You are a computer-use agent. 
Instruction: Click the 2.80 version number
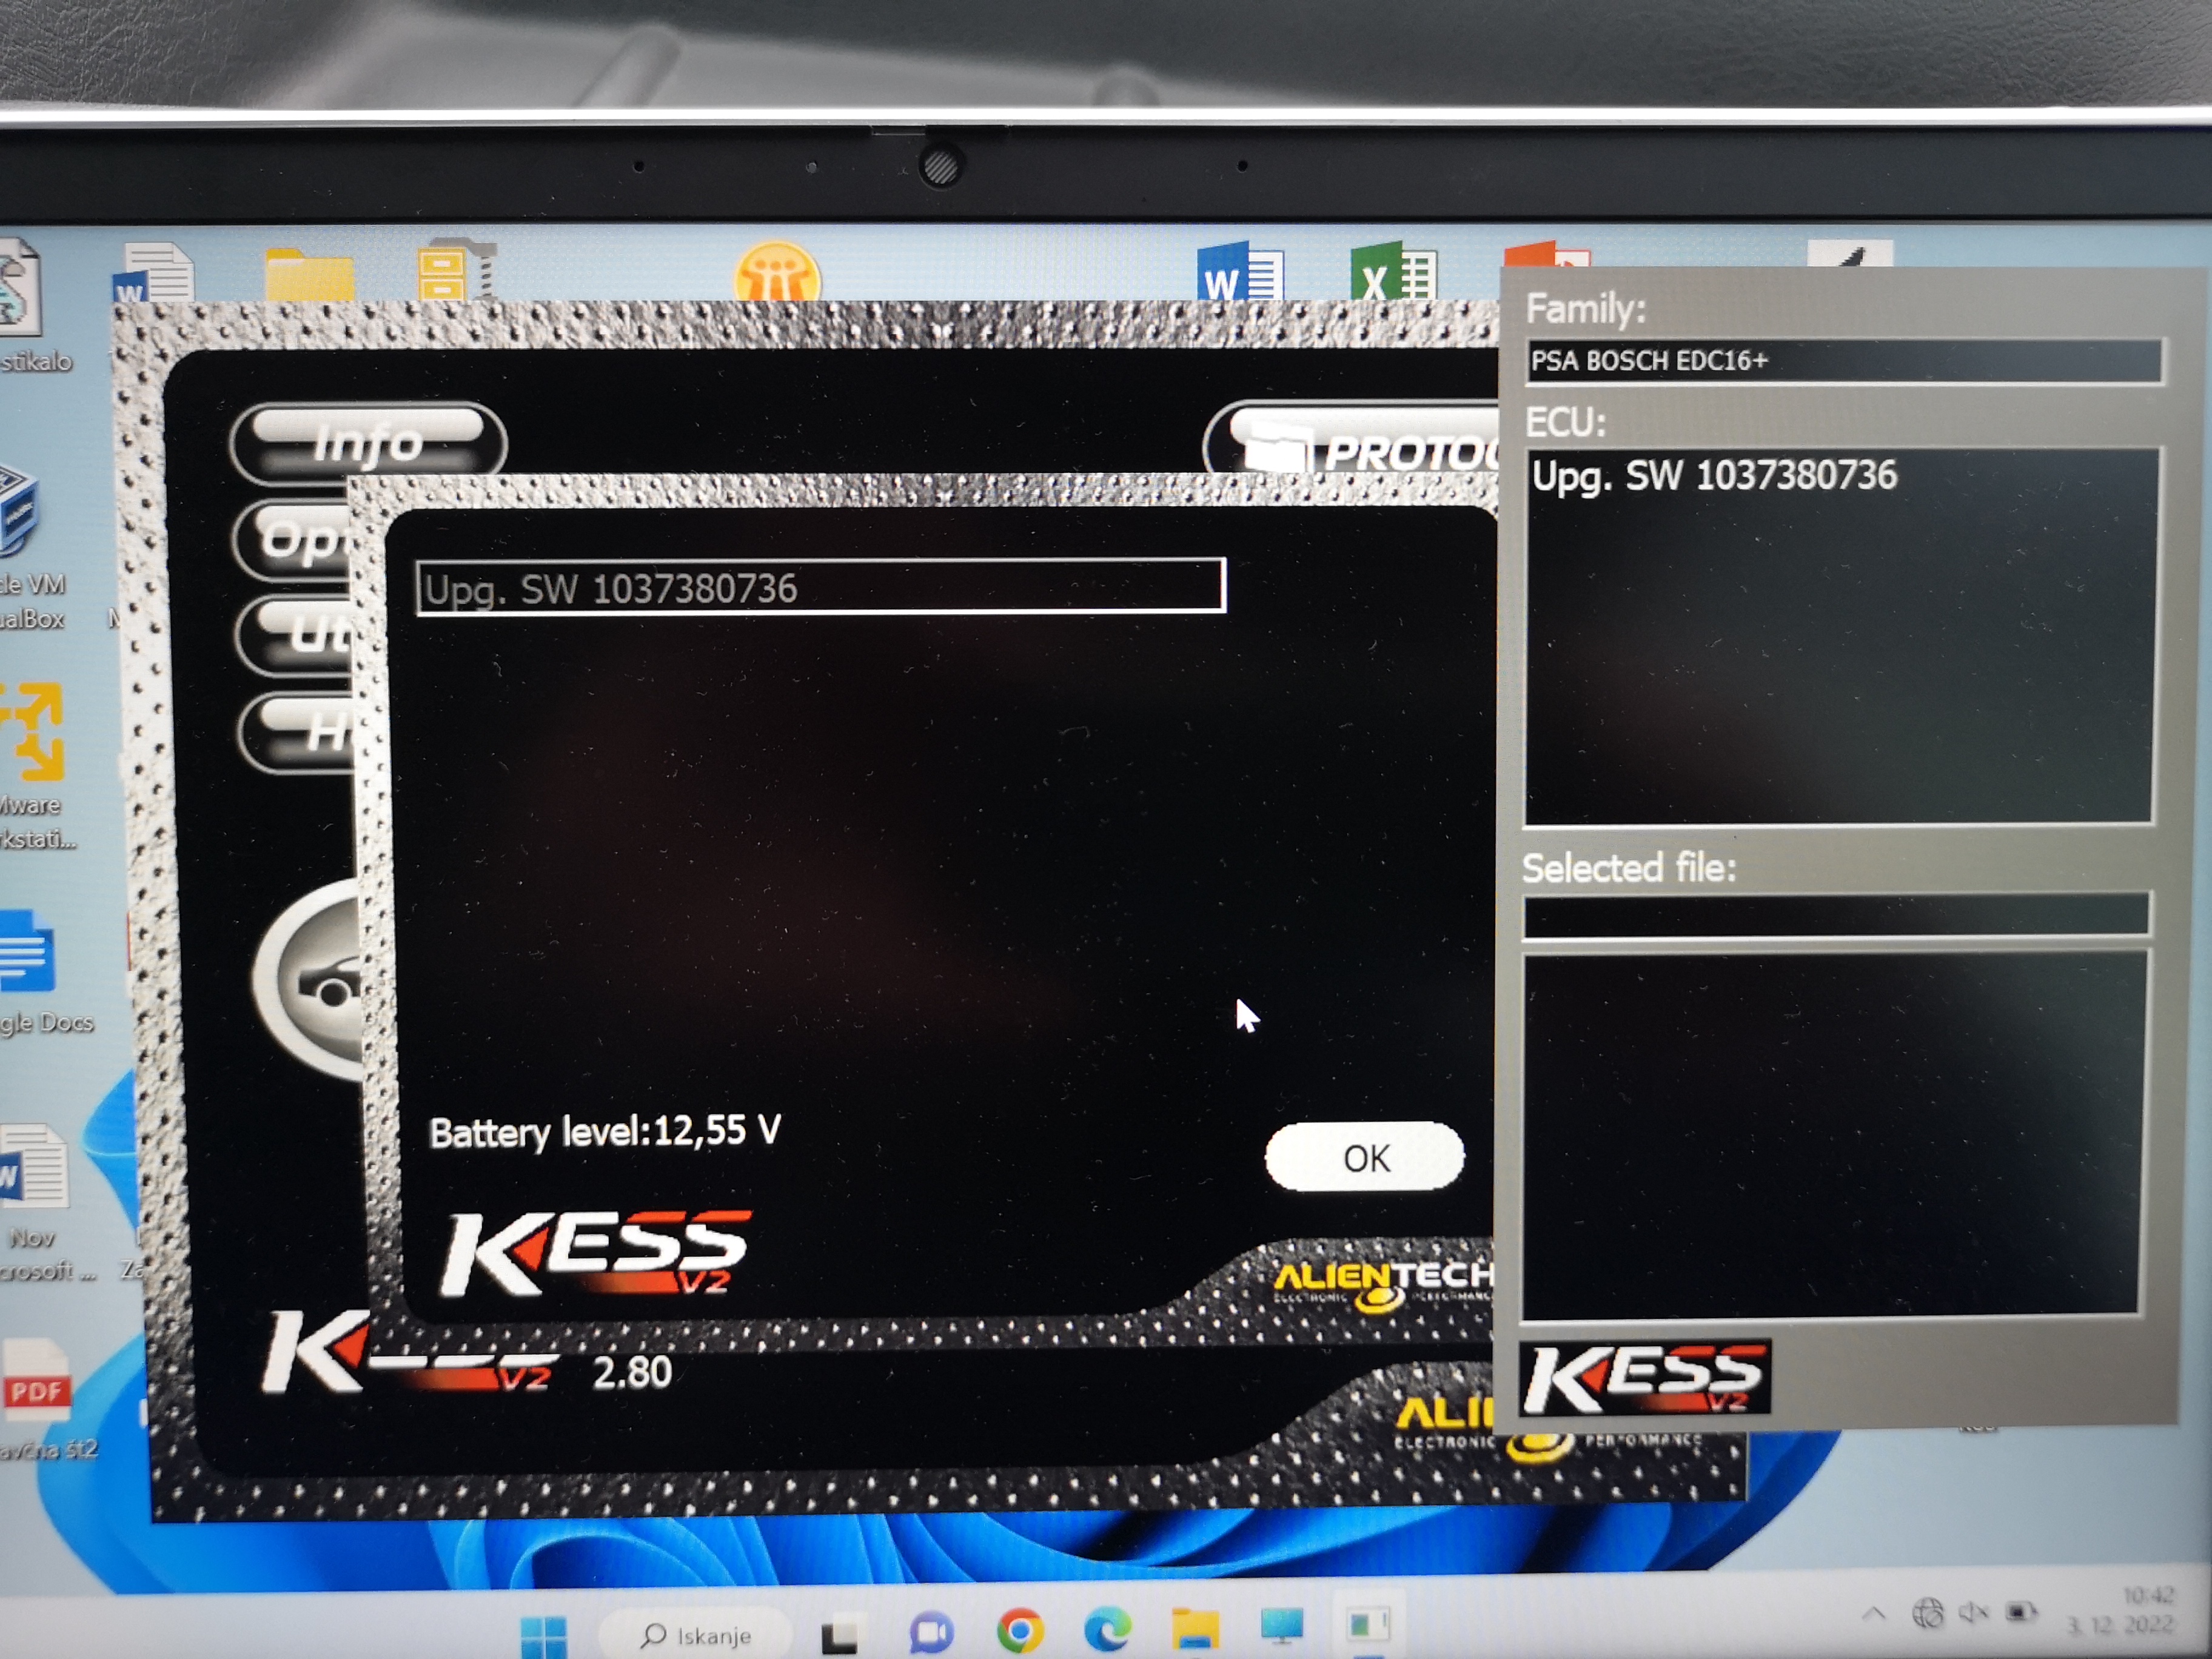(632, 1372)
